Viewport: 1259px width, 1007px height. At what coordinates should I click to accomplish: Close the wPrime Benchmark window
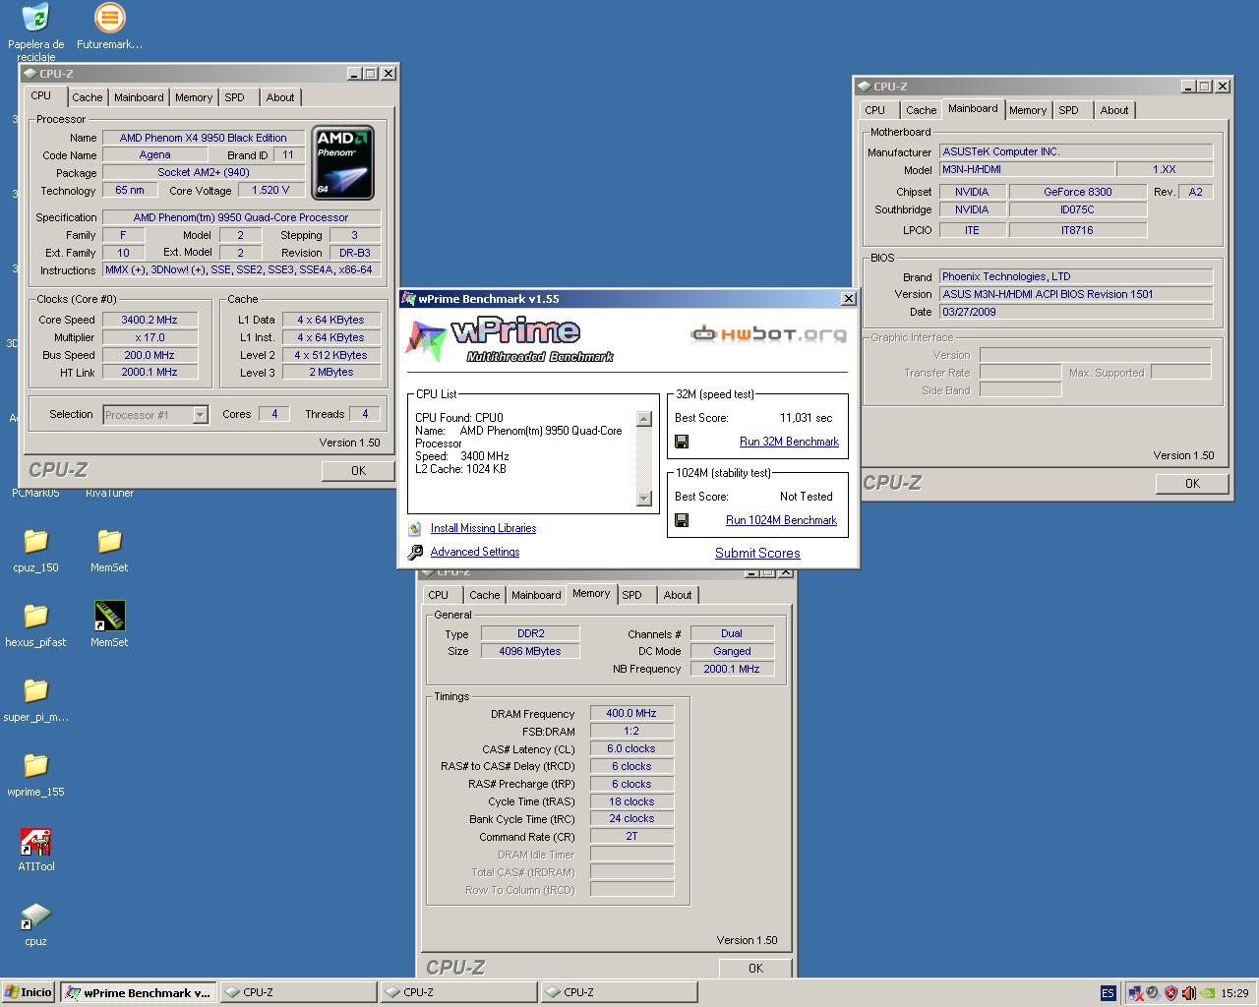(849, 299)
